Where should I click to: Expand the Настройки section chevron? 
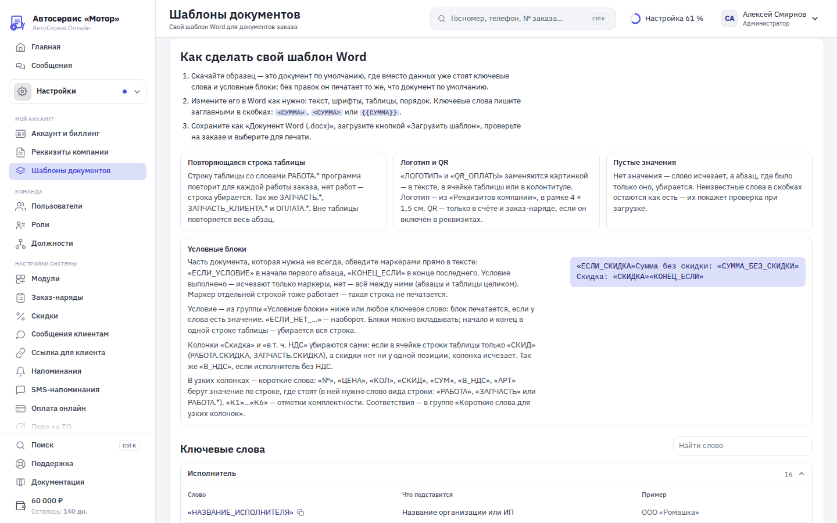137,91
